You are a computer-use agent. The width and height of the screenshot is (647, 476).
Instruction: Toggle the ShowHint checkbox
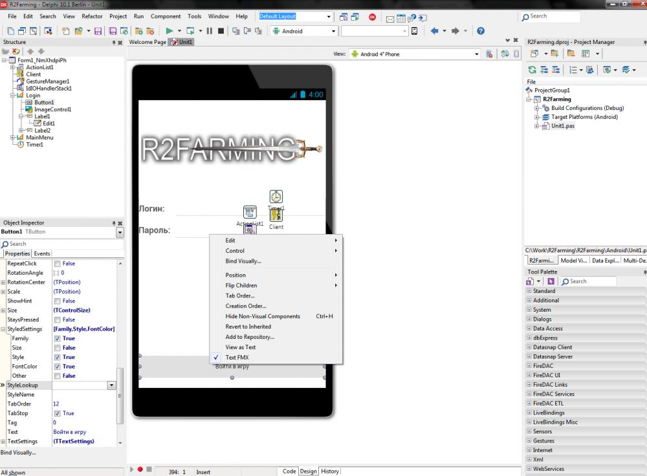58,301
